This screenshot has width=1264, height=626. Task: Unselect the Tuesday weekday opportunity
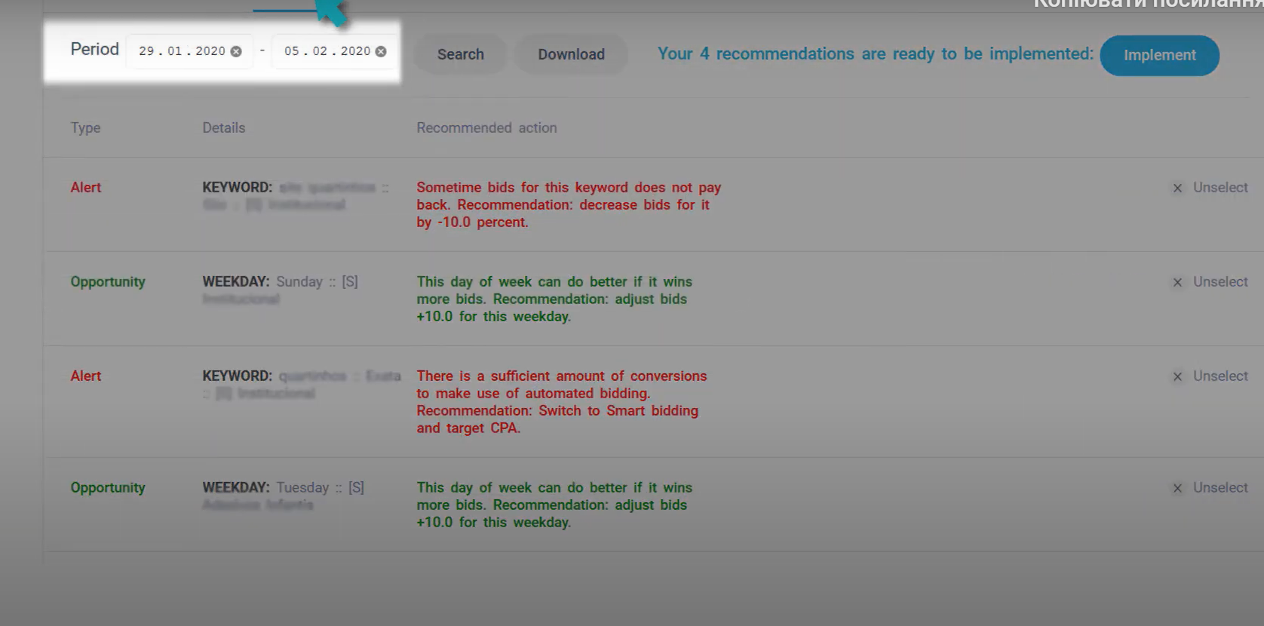coord(1211,488)
